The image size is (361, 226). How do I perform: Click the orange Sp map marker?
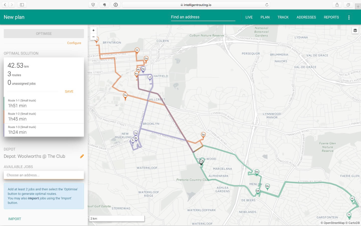(x=203, y=135)
